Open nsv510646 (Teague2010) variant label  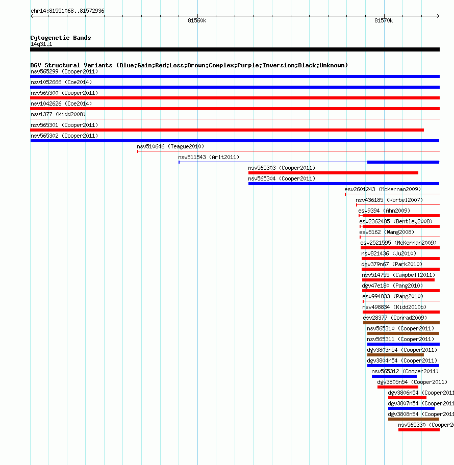coord(170,146)
